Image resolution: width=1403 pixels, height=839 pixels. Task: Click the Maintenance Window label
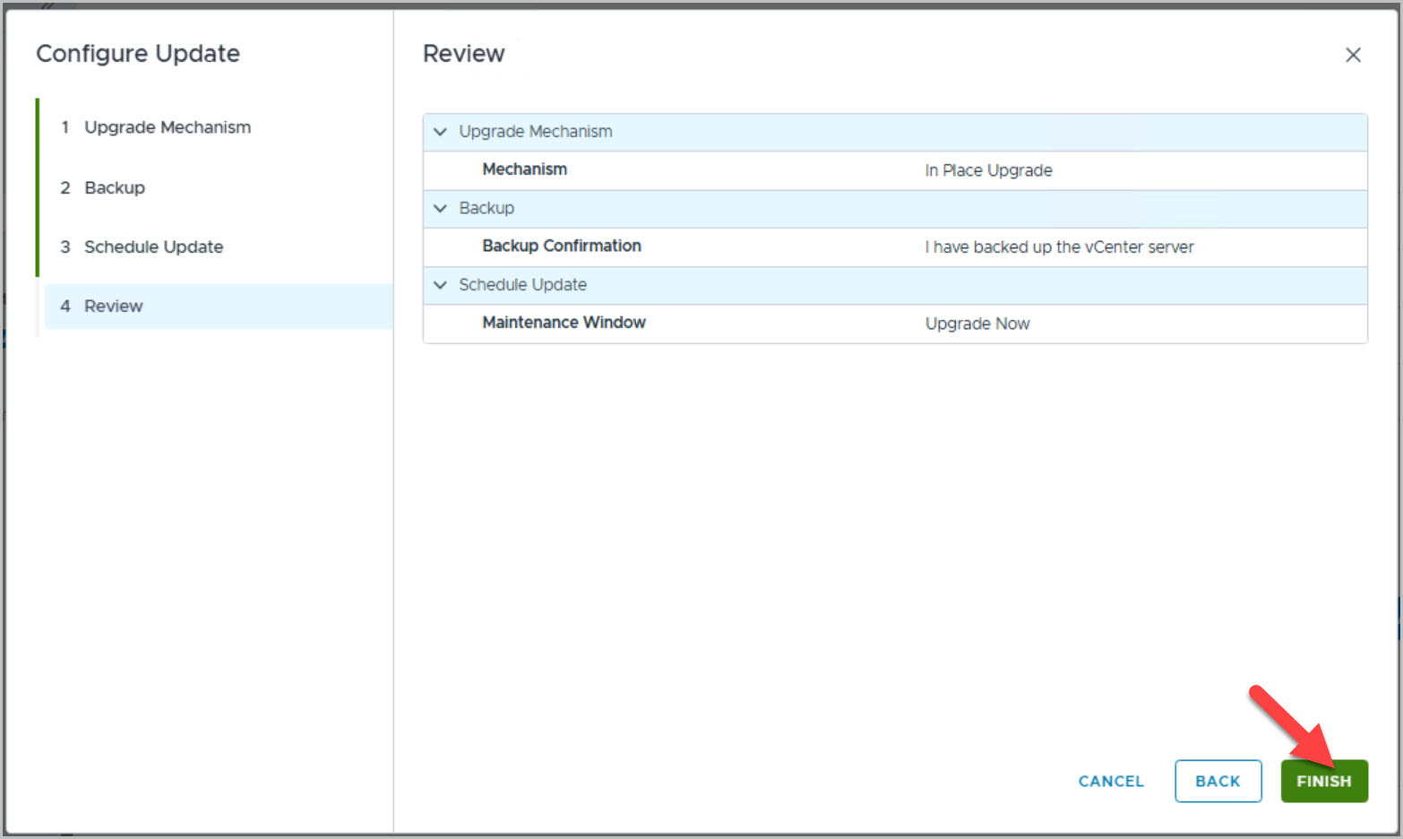[x=564, y=323]
